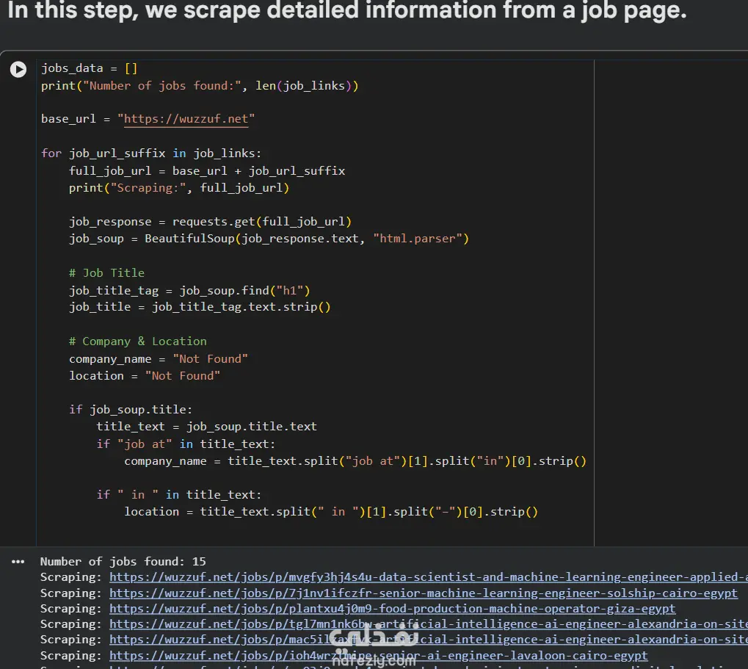Click the '# Job Title' comment line
Screen dimensions: 748x669
(x=106, y=273)
